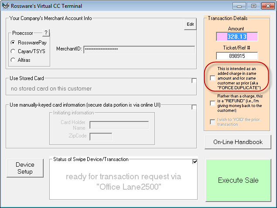Select the Altiras processor option

click(x=14, y=60)
